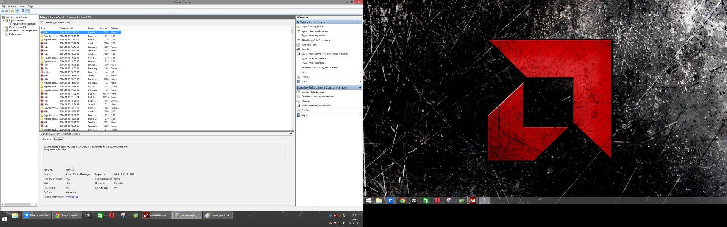
Task: Click the Back arrow in Event Viewer toolbar
Action: [3, 11]
